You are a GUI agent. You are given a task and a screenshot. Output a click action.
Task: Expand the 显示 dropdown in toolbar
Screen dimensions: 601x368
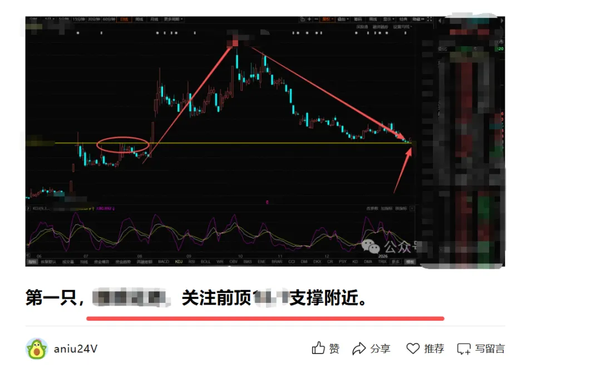point(388,19)
